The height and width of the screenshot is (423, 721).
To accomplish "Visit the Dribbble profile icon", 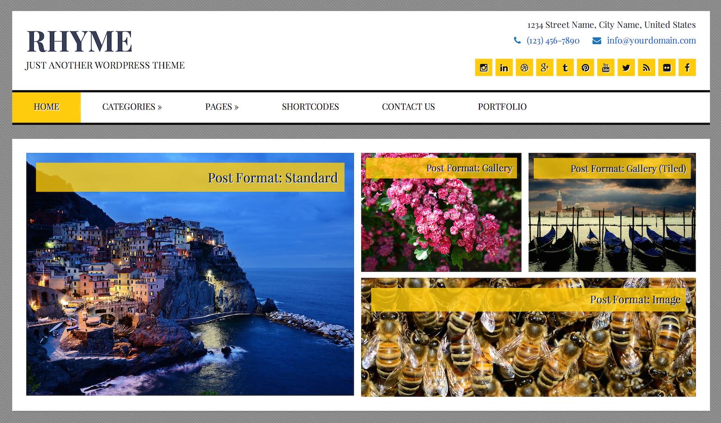I will [524, 68].
